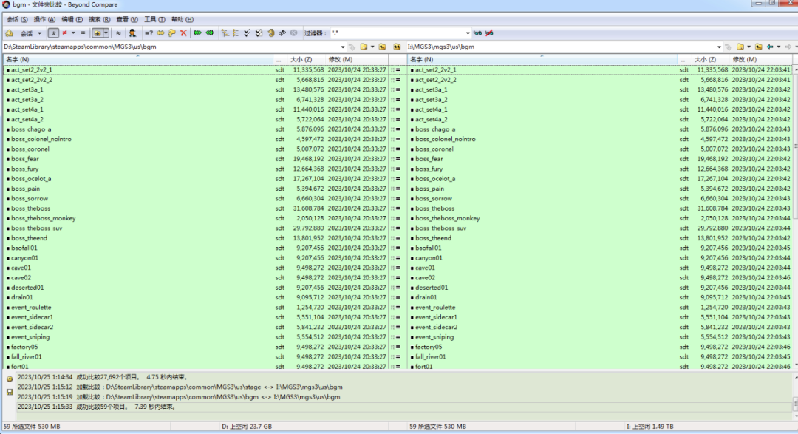Select event_roulette in the right pane
Screen dimensions: 798x434
435,308
